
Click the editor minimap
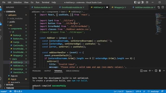(x=160, y=24)
